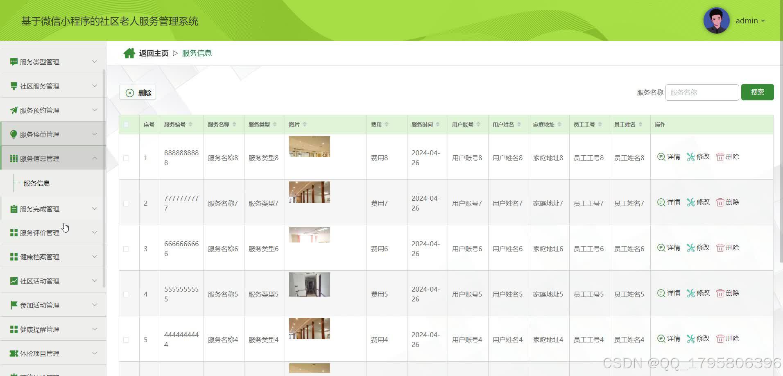Click the 服务完成管理 clipboard icon
Screen dimensions: 783x376
(x=14, y=209)
